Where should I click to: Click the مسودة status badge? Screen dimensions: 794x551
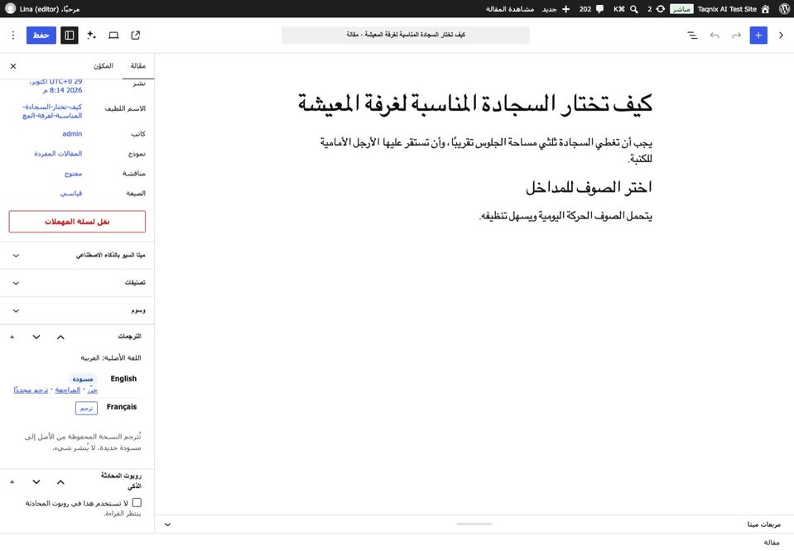83,378
